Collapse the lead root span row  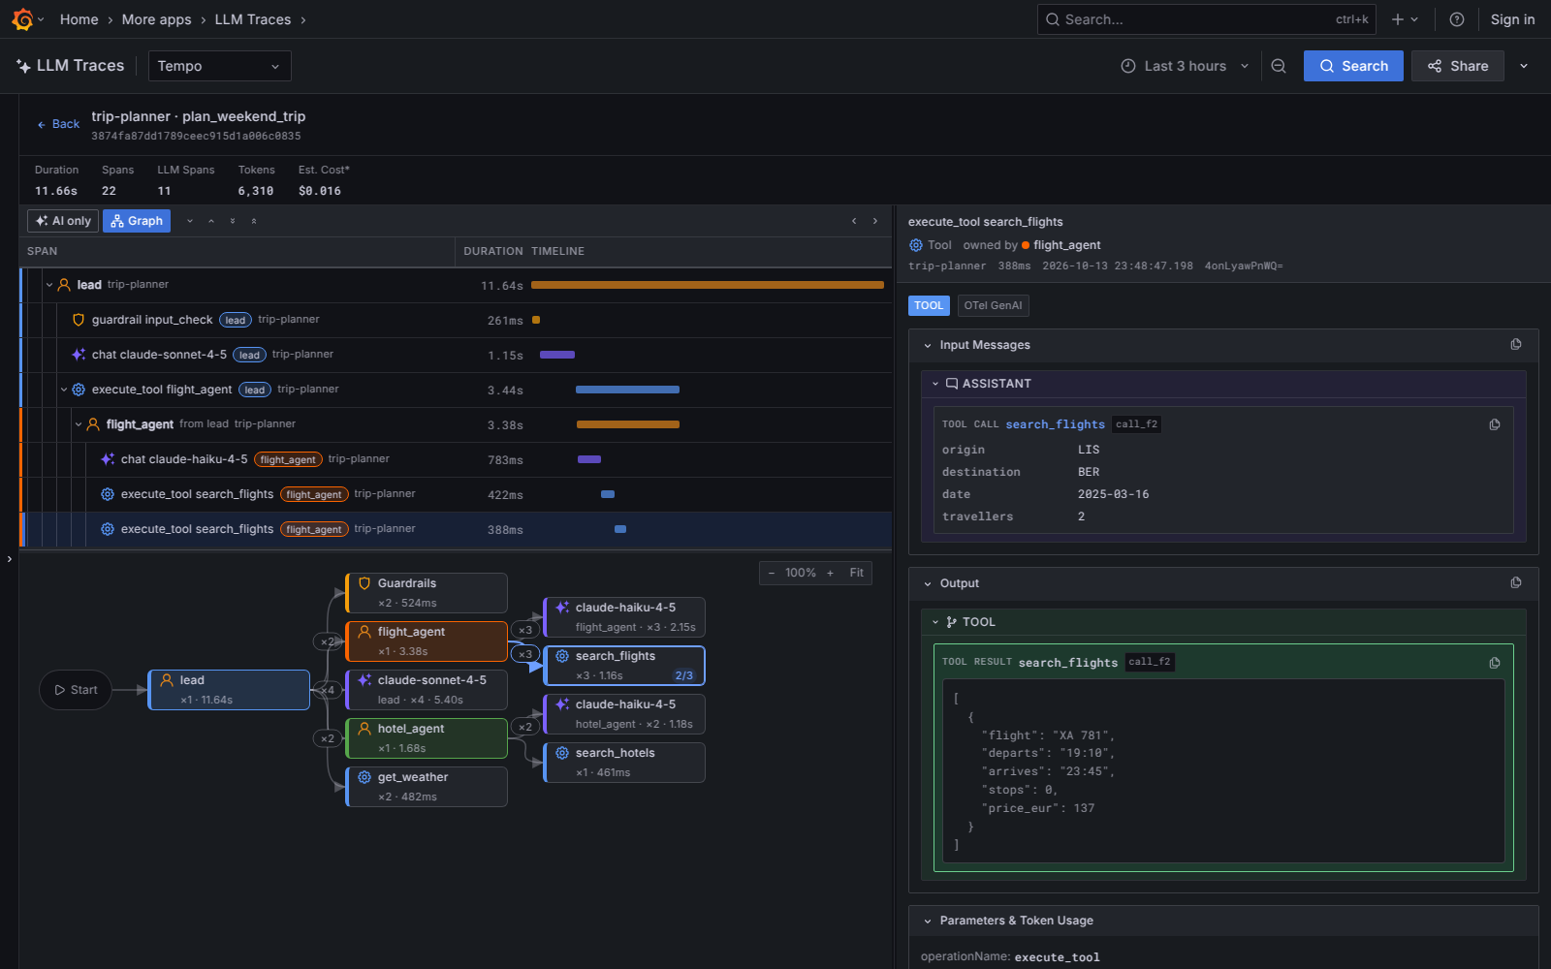point(49,285)
